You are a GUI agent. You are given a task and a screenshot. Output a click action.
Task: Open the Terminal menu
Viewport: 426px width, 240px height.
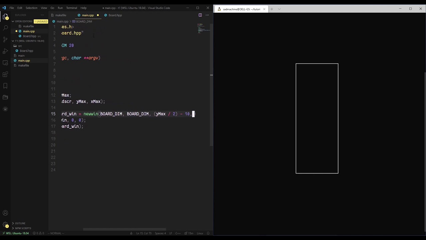(x=72, y=8)
